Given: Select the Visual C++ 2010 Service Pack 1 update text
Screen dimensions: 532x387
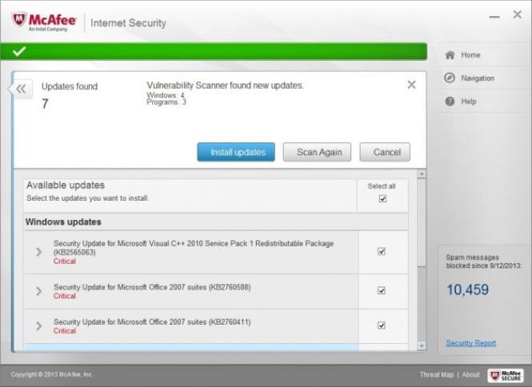Looking at the screenshot, I should [x=194, y=248].
